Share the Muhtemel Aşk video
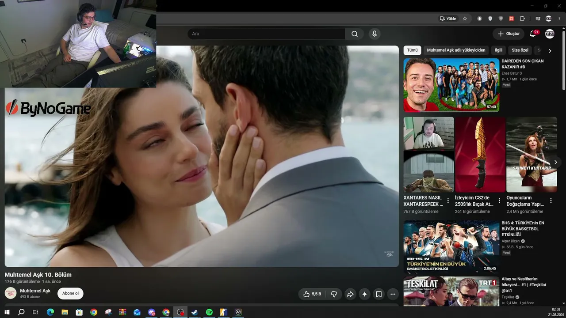The width and height of the screenshot is (566, 318). coord(350,294)
